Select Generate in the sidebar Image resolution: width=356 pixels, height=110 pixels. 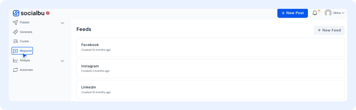[x=26, y=32]
